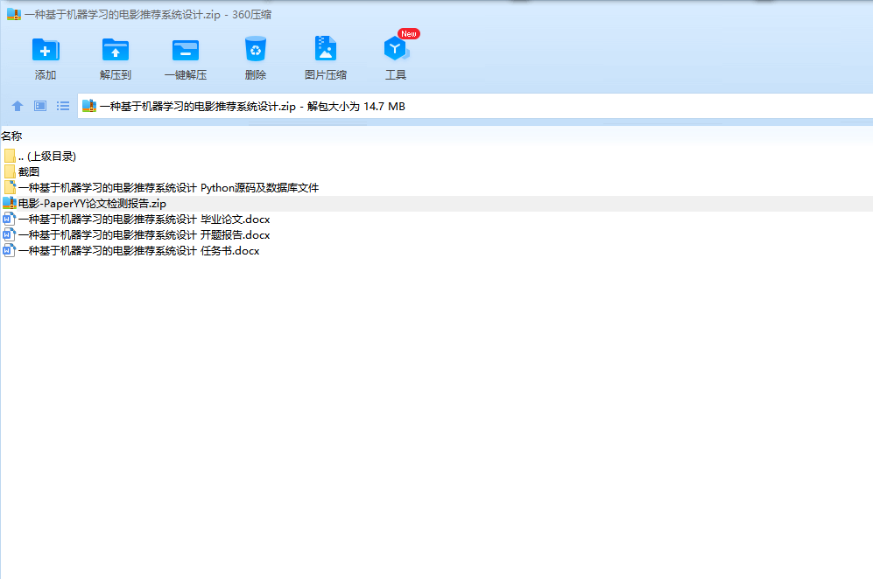This screenshot has height=579, width=873.
Task: Switch to thumbnail view icon
Action: point(40,106)
